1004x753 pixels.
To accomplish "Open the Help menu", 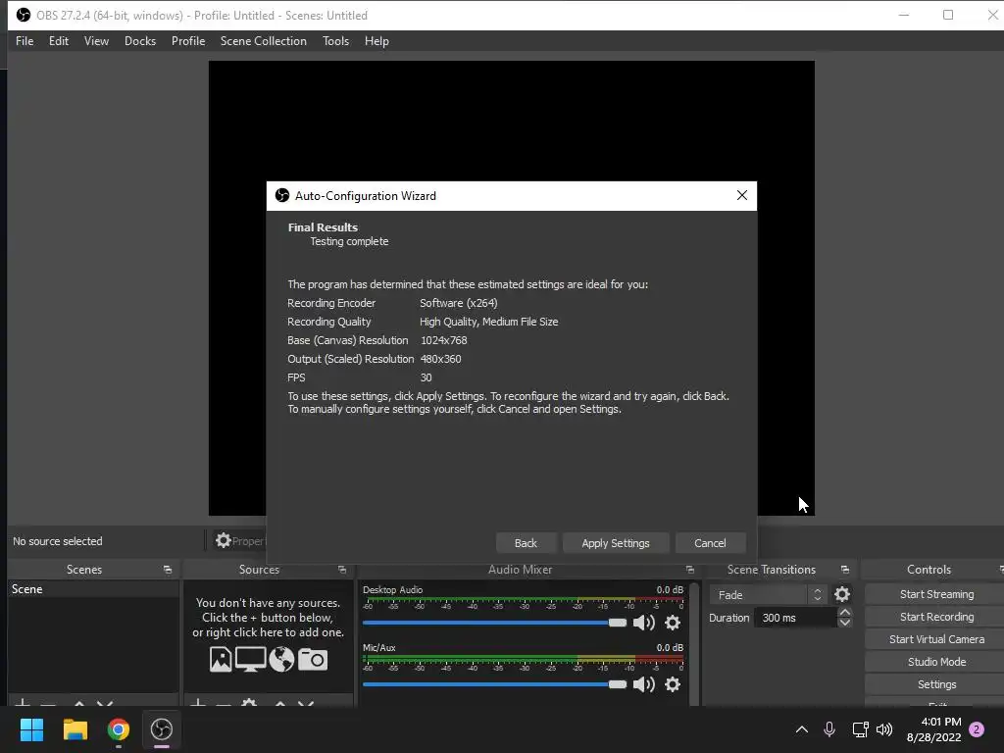I will click(x=376, y=41).
